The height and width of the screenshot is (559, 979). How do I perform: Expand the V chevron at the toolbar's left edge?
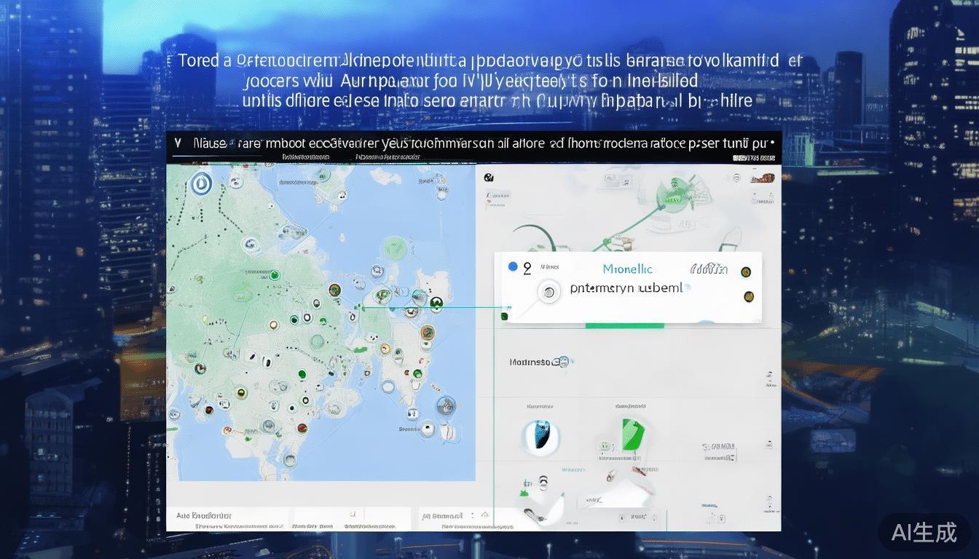(177, 143)
